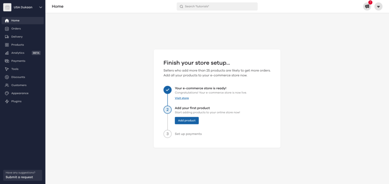Open the account dropdown arrow at top right
The height and width of the screenshot is (184, 389).
(378, 6)
